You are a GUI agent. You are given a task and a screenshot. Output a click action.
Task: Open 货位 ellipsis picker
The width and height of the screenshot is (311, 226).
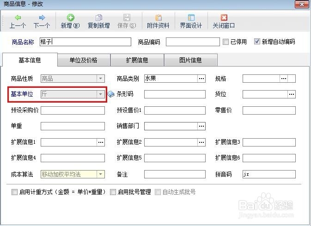coord(292,94)
